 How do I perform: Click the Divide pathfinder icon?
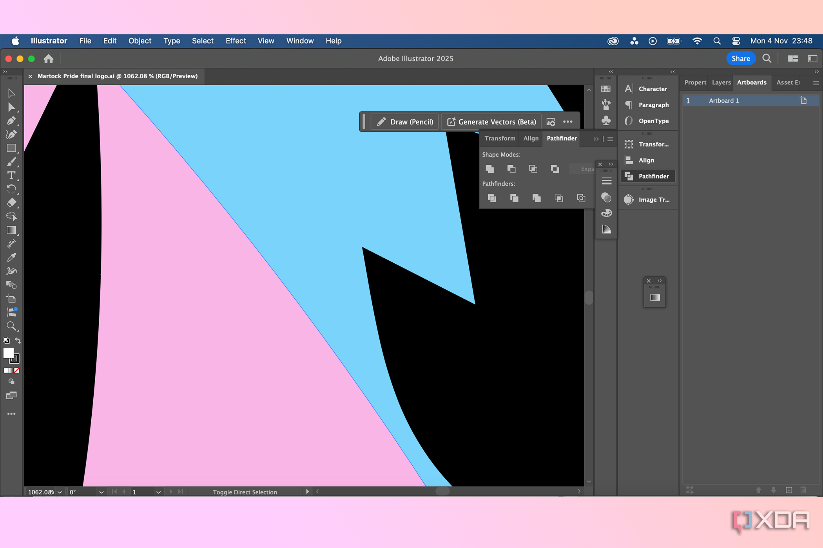click(x=492, y=198)
